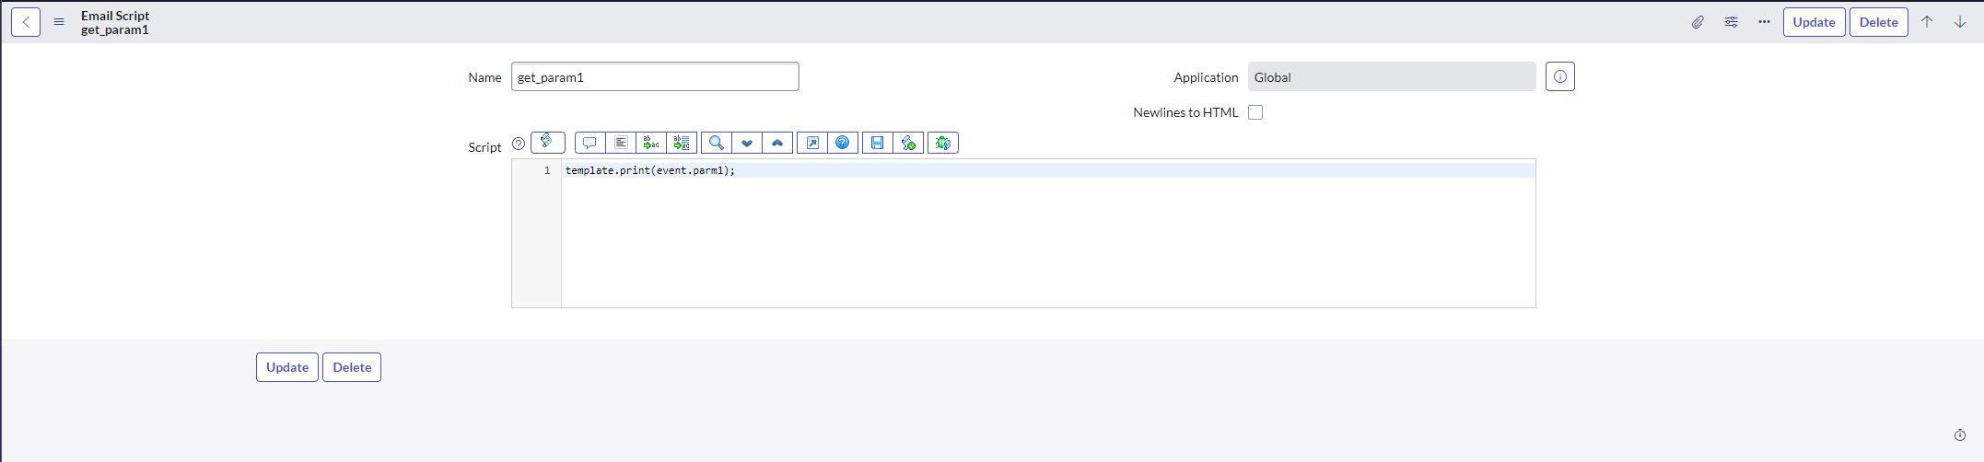Open the attachments paperclip icon
1984x462 pixels.
point(1698,22)
